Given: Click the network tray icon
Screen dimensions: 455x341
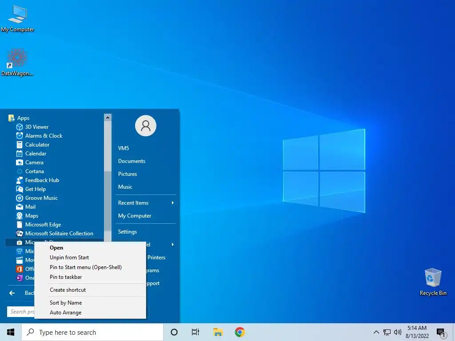Looking at the screenshot, I should 387,332.
